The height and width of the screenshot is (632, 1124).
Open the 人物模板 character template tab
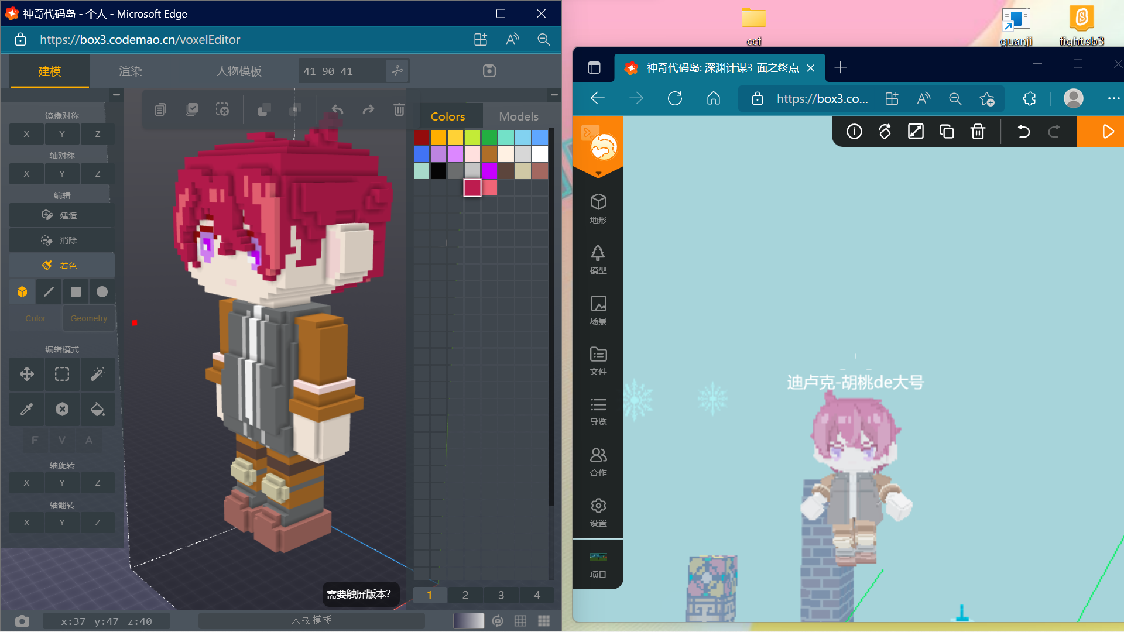239,71
